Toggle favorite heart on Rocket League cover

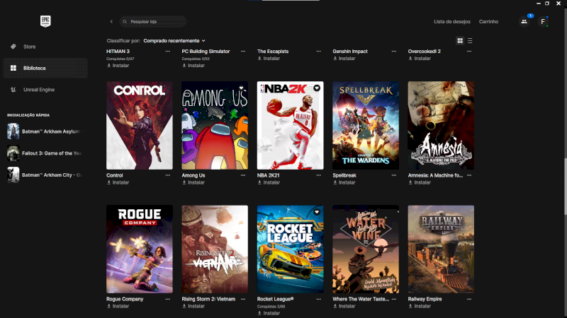pos(317,212)
